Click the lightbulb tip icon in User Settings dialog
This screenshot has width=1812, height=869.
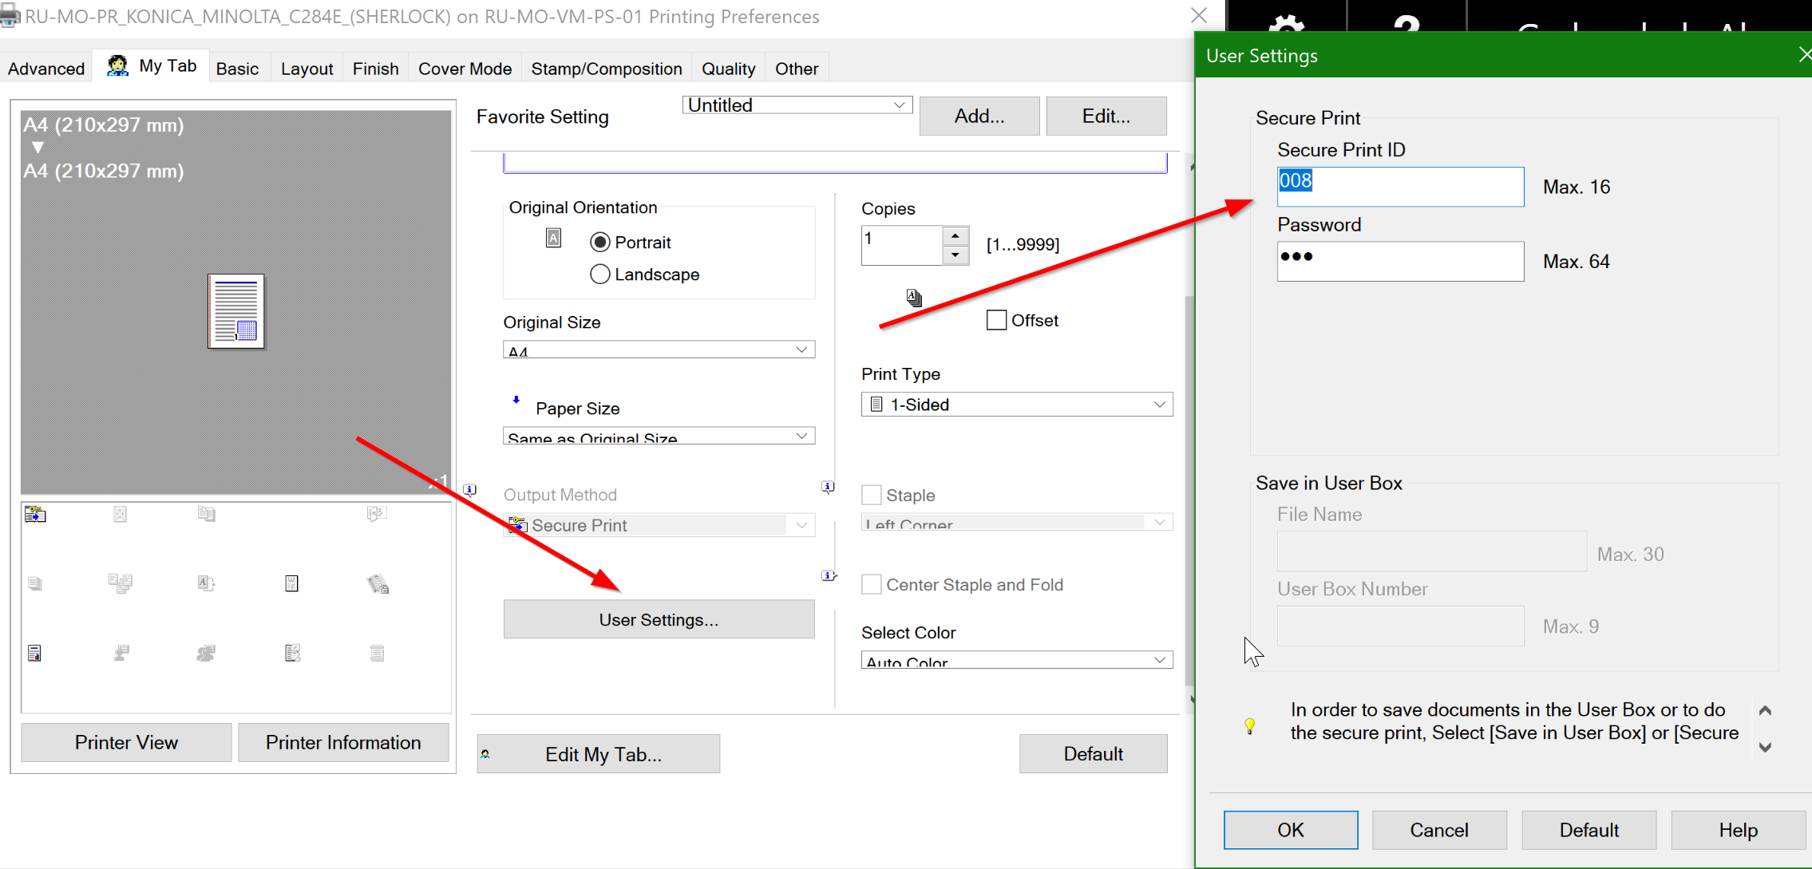(1249, 726)
